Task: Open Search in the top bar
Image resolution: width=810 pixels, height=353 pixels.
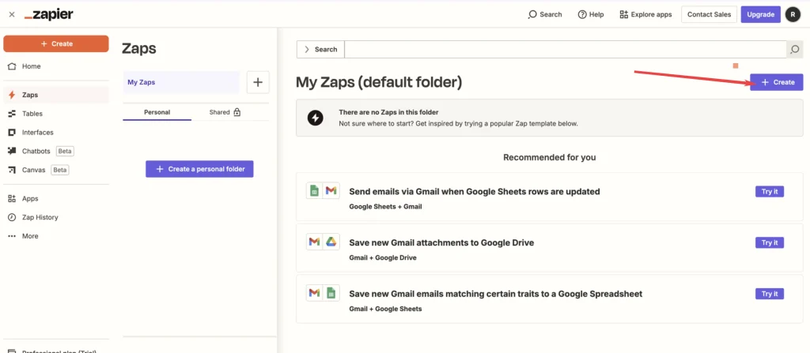Action: coord(545,14)
